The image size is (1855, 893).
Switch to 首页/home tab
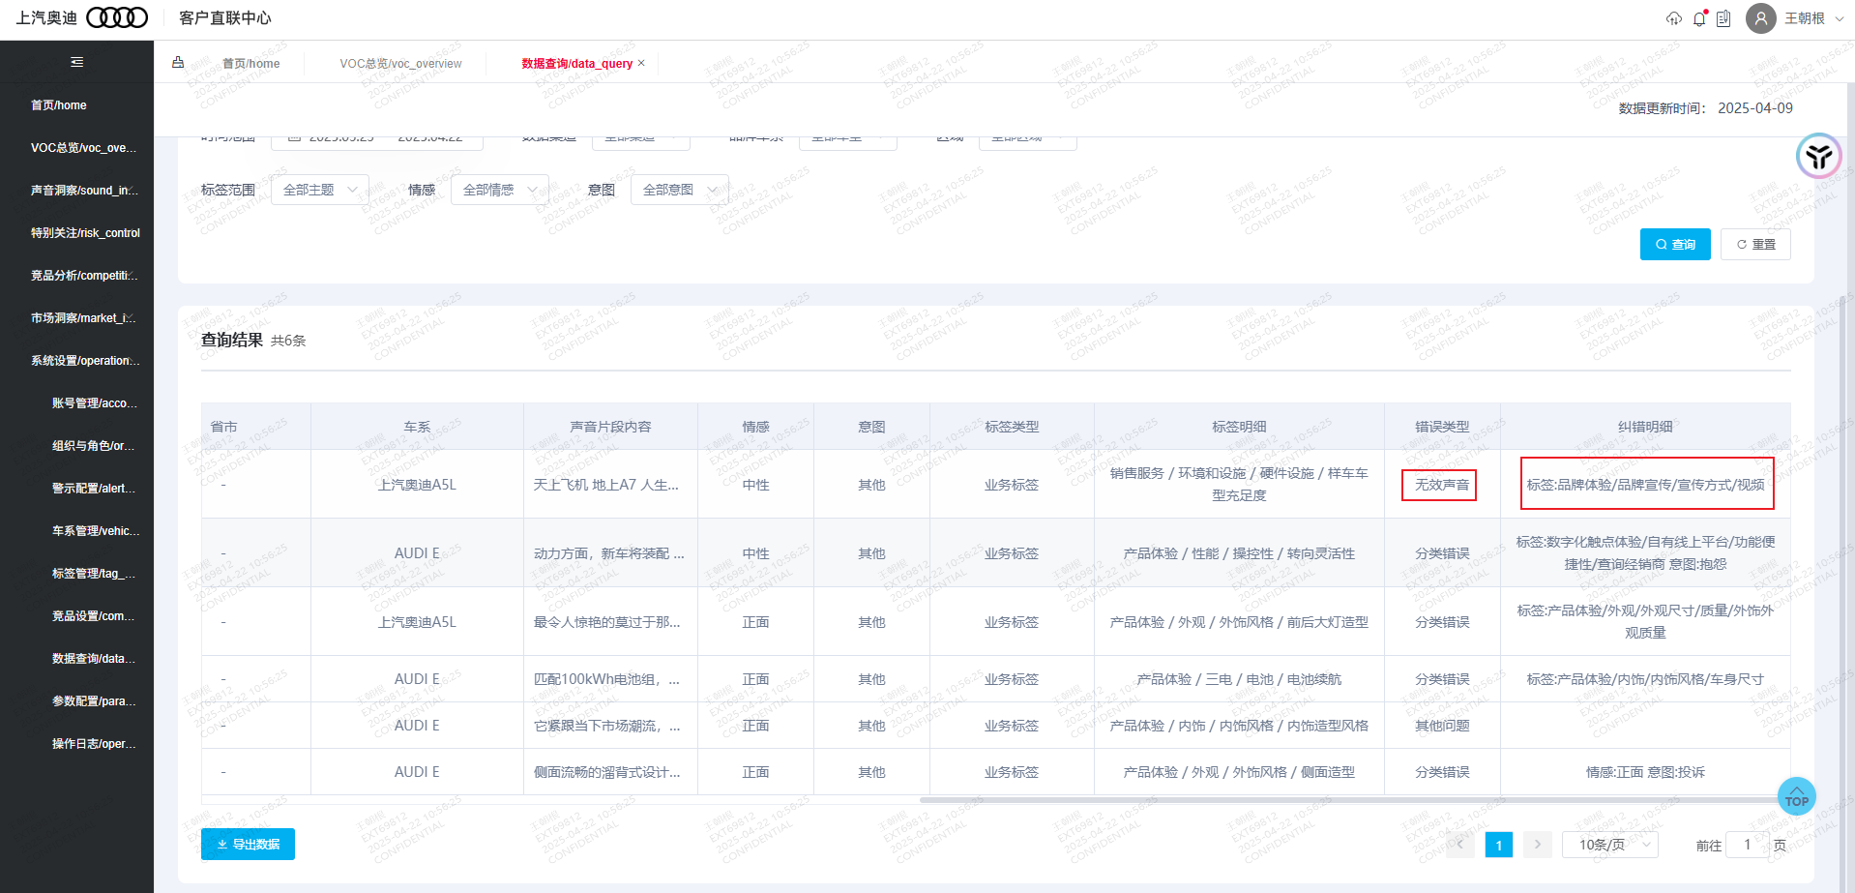pyautogui.click(x=251, y=64)
